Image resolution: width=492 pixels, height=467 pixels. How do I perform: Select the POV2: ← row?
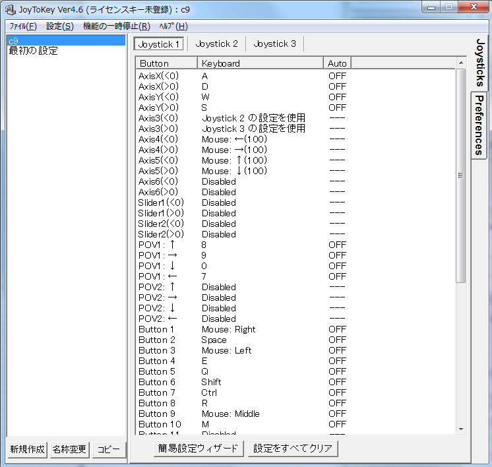point(296,319)
